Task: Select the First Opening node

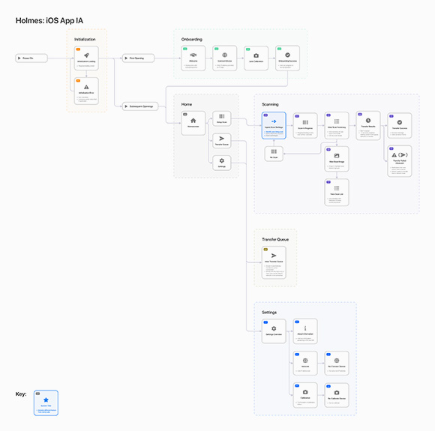Action: 139,58
